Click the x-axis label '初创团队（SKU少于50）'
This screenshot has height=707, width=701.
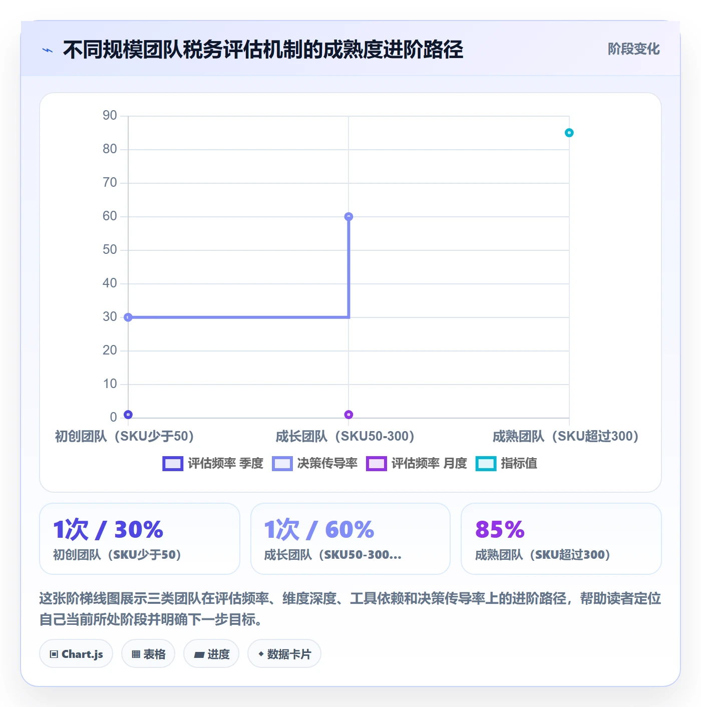point(124,436)
